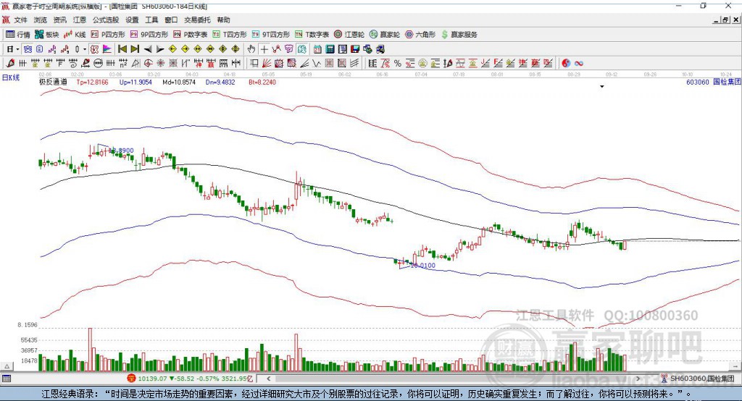
Task: Expand the candlestick style dropdown arrow
Action: click(x=84, y=49)
